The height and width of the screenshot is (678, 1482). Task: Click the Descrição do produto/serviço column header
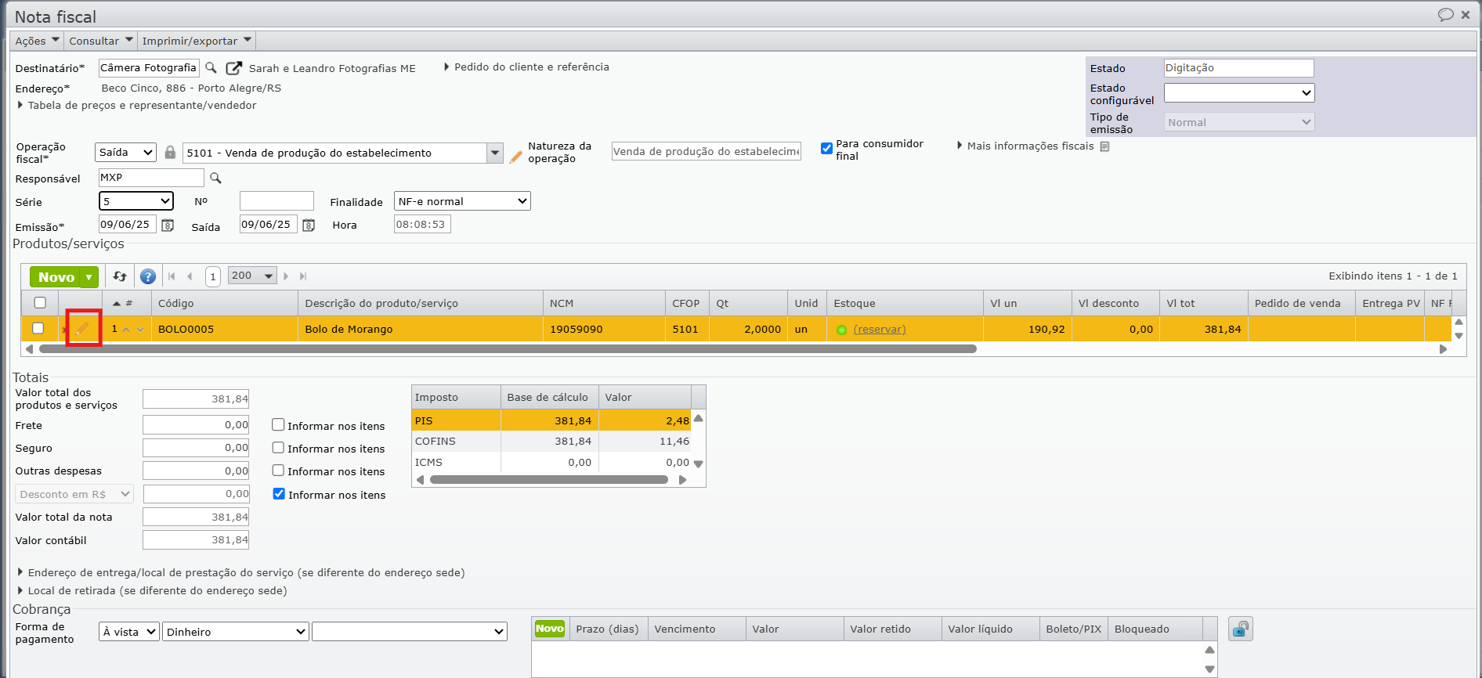[x=421, y=303]
